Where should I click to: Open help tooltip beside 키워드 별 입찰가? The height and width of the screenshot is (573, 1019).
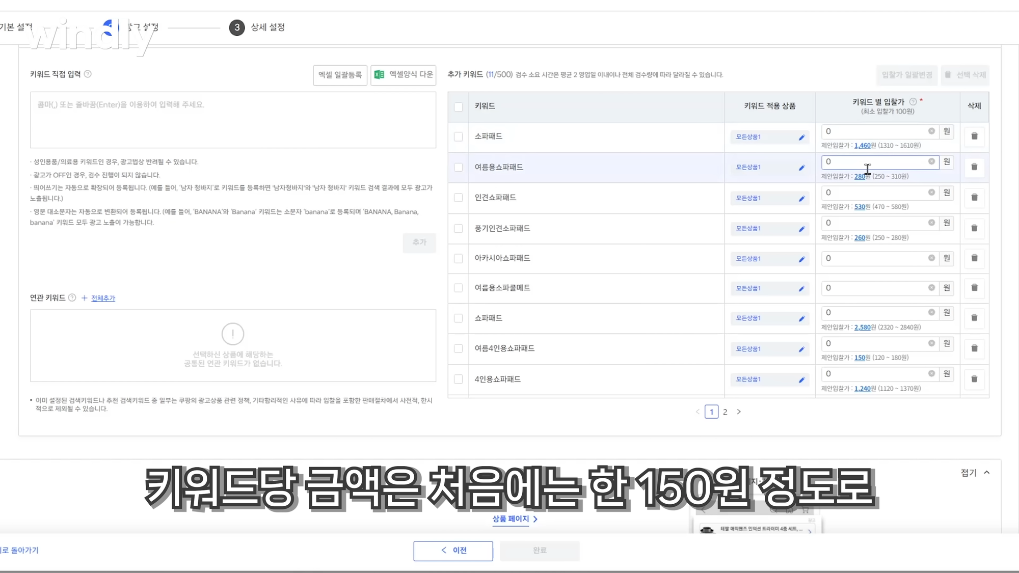[x=914, y=101]
